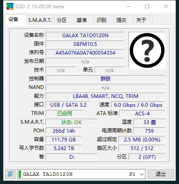Click the temperature value 33
The width and height of the screenshot is (179, 184).
(150, 122)
